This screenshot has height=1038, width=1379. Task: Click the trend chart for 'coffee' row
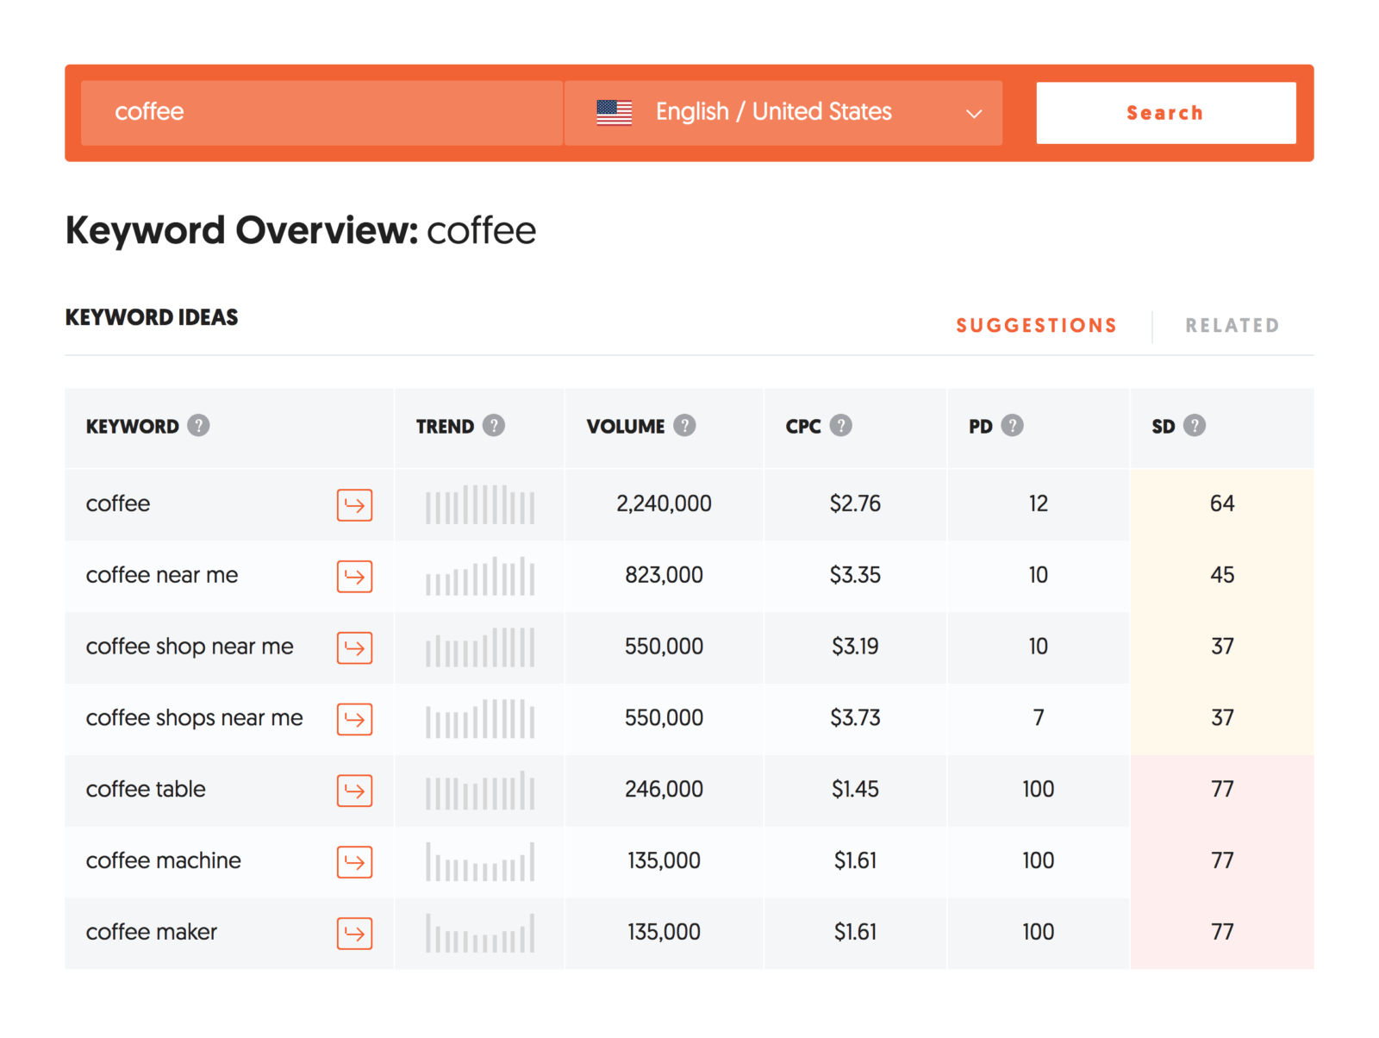coord(480,505)
